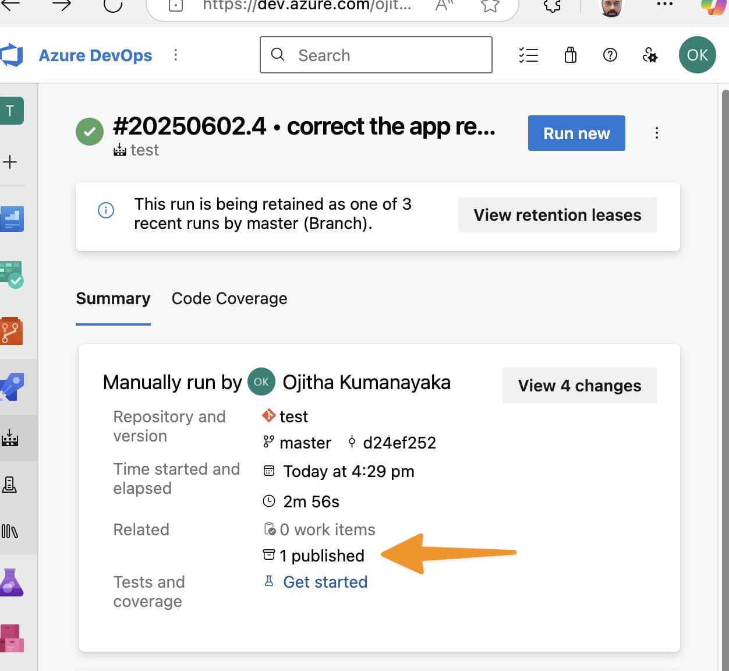Go forward in the browser
The width and height of the screenshot is (729, 671).
[61, 5]
